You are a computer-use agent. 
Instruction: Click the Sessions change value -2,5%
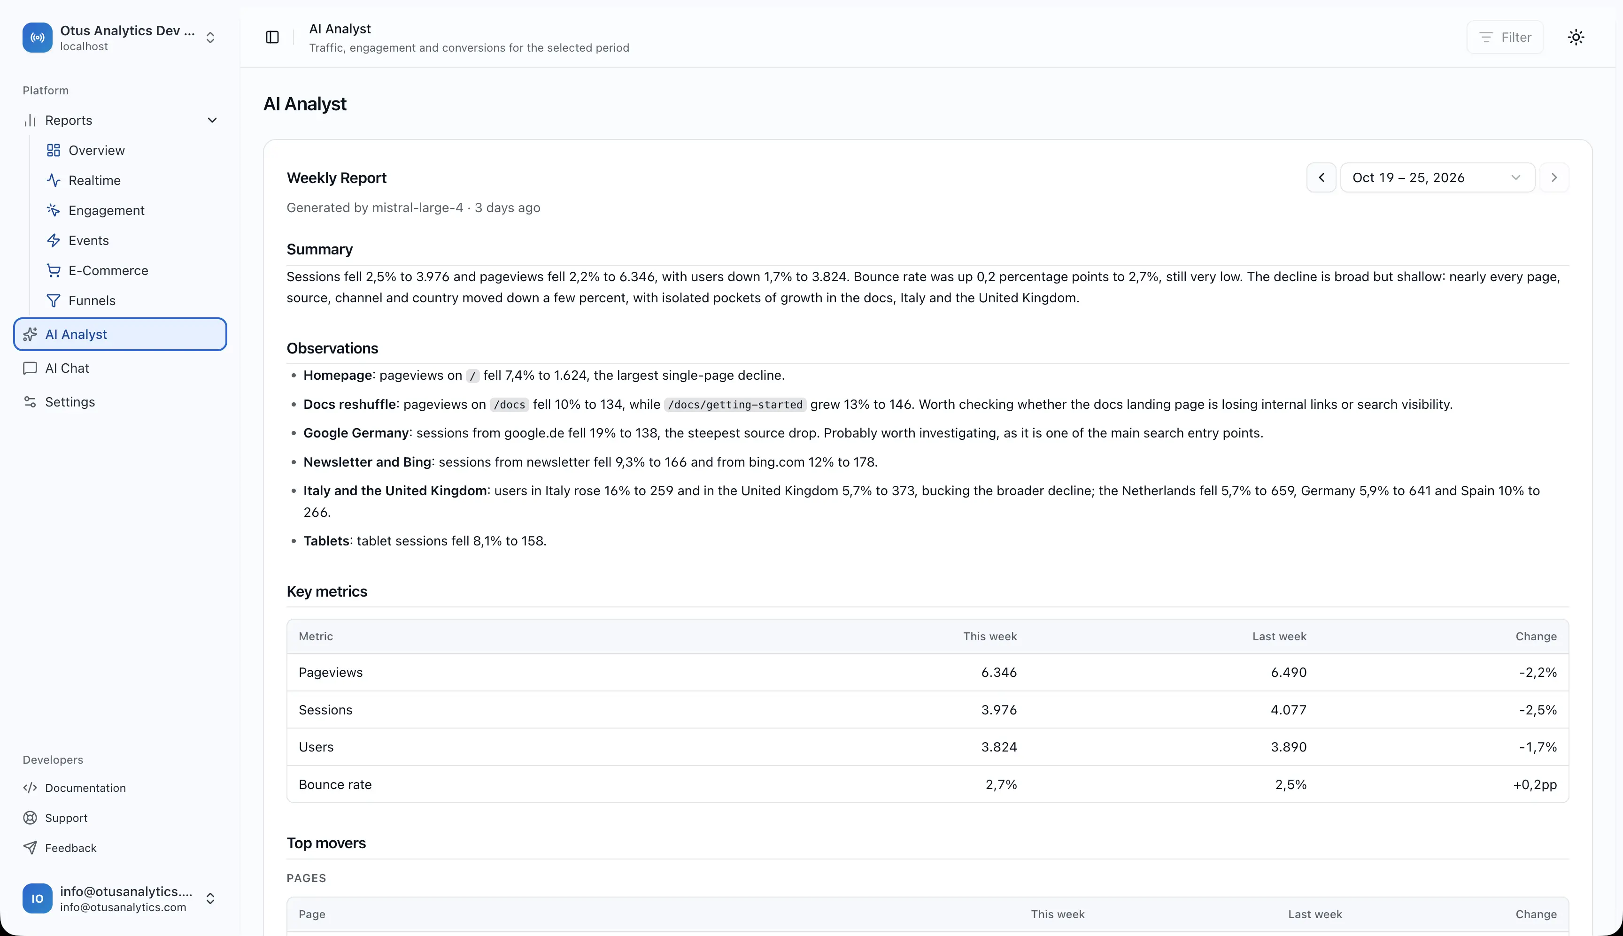[x=1538, y=710]
